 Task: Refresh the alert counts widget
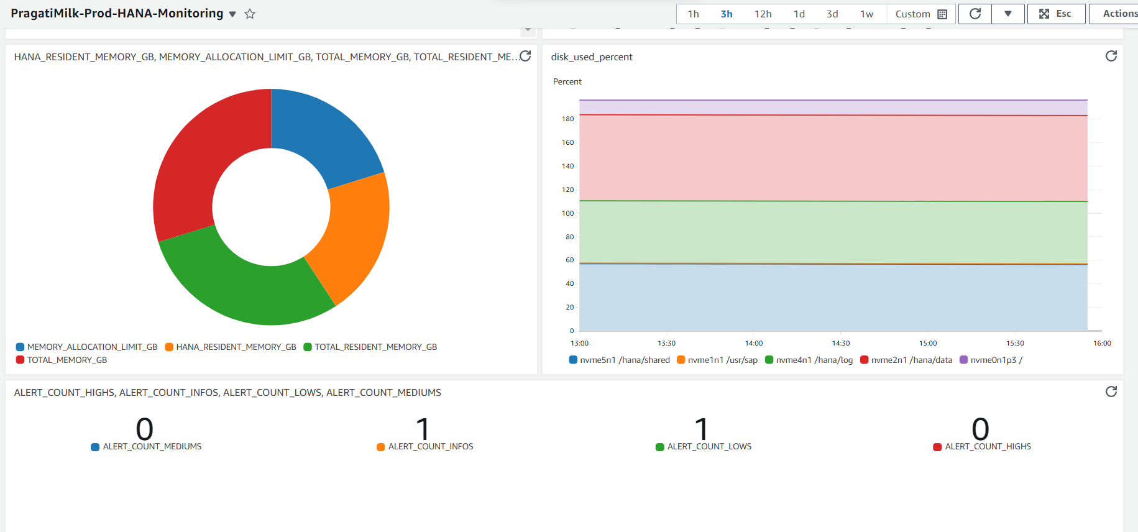(x=1111, y=392)
